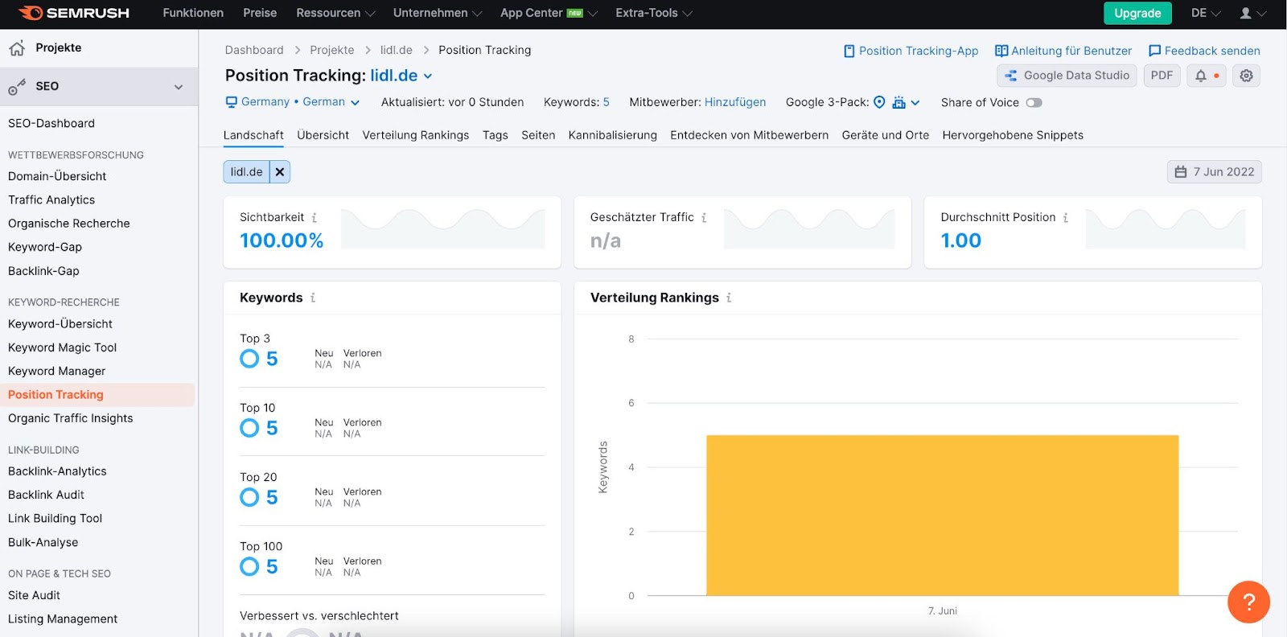
Task: Open settings gear icon
Action: (x=1246, y=76)
